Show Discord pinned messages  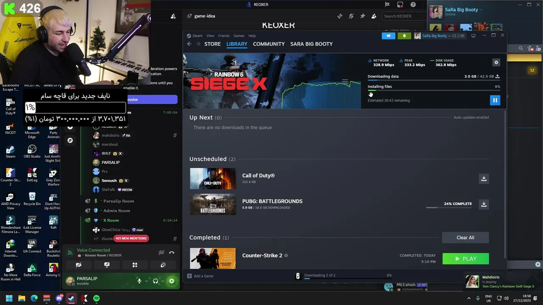click(362, 16)
